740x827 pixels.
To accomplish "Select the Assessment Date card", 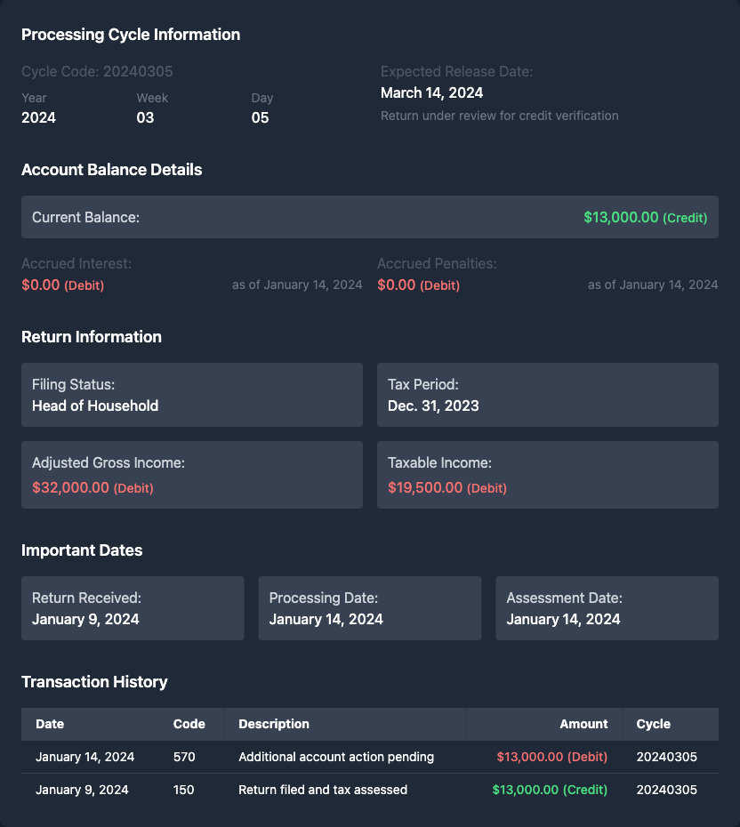I will (607, 608).
